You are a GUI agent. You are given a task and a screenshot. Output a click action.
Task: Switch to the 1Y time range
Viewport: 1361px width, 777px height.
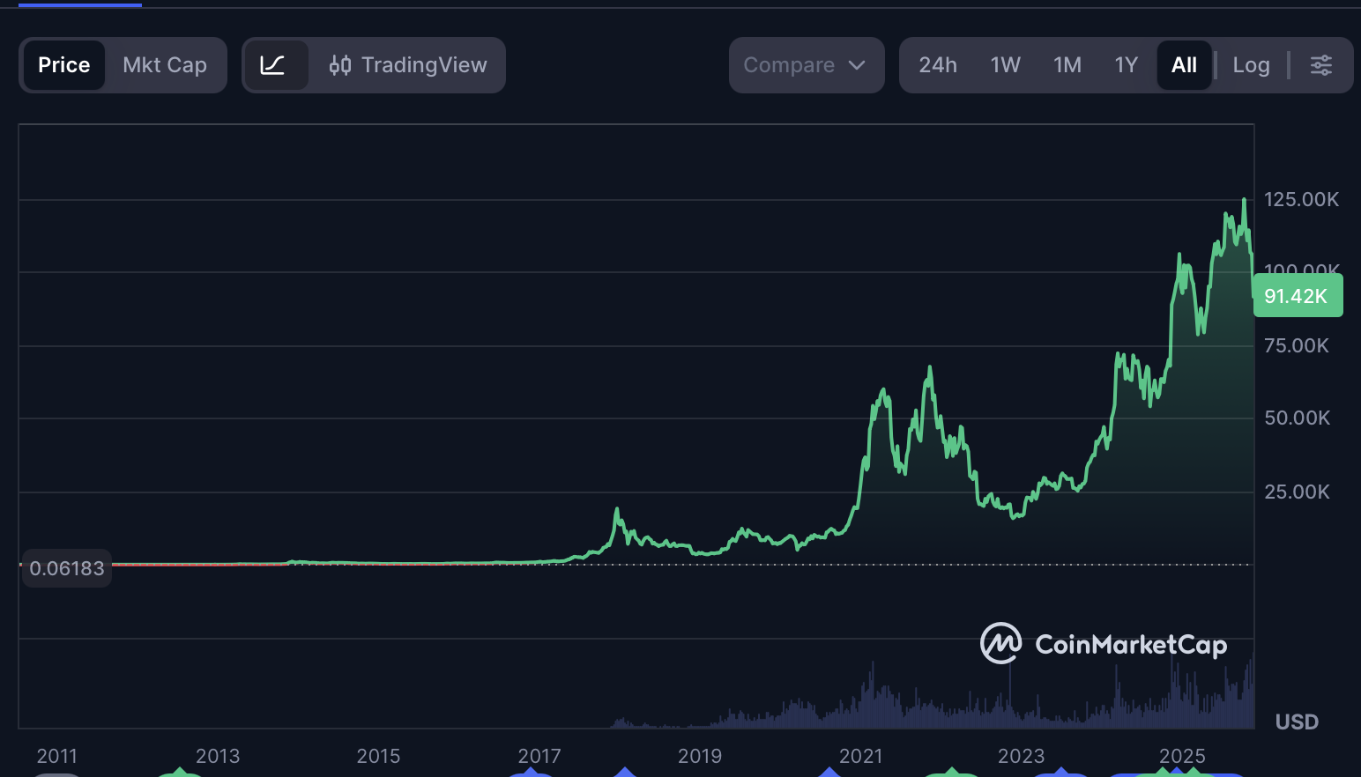tap(1126, 64)
